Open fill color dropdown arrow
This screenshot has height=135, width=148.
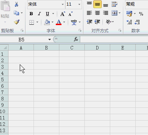[x=52, y=22]
